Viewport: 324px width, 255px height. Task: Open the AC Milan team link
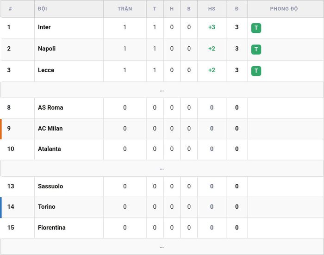(x=50, y=128)
